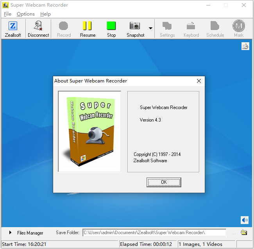Minimize the Super Webcam Recorder window
The width and height of the screenshot is (254, 249).
(208, 5)
